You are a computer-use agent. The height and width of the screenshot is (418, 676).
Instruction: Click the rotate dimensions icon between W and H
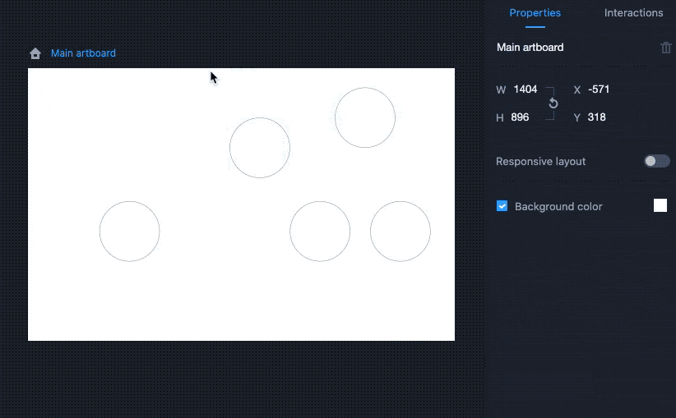click(x=553, y=103)
